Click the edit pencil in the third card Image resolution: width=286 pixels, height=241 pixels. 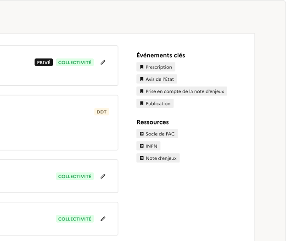coord(103,176)
